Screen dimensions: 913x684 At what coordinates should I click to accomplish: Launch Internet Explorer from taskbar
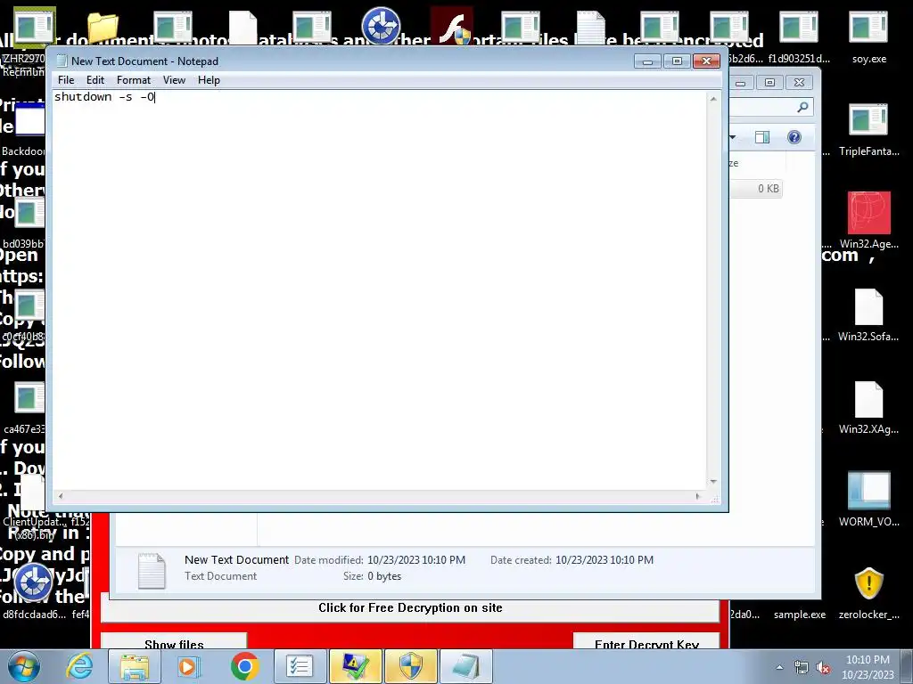(79, 666)
